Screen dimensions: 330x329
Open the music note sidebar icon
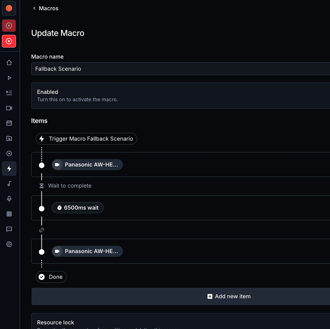9,184
